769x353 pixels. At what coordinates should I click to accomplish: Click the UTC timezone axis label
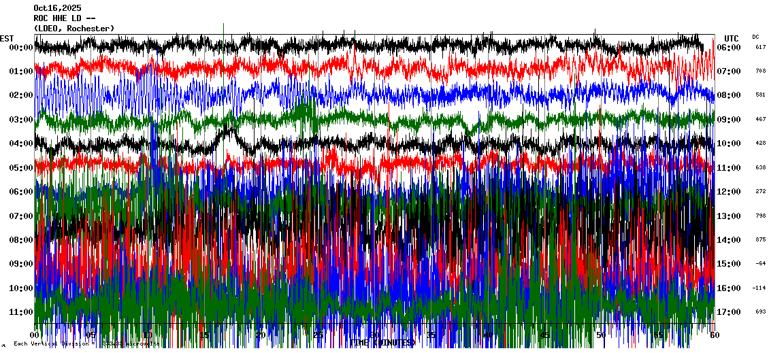731,38
